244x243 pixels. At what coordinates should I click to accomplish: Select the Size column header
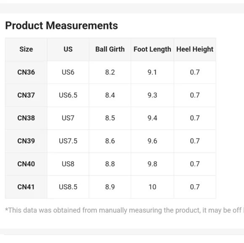26,49
